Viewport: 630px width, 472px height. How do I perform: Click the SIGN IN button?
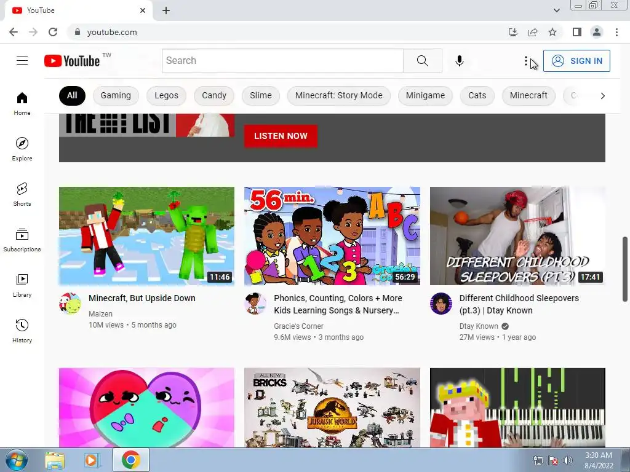coord(576,61)
